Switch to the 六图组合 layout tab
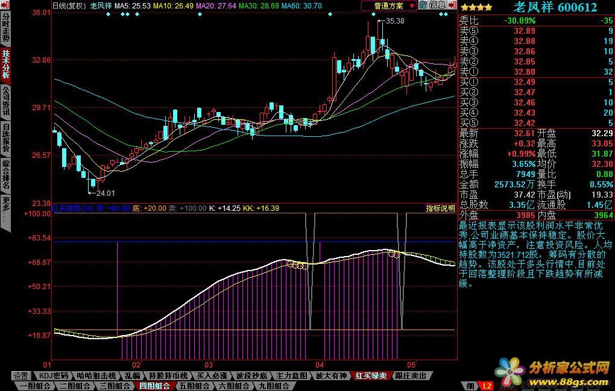Image resolution: width=615 pixels, height=391 pixels. (234, 386)
